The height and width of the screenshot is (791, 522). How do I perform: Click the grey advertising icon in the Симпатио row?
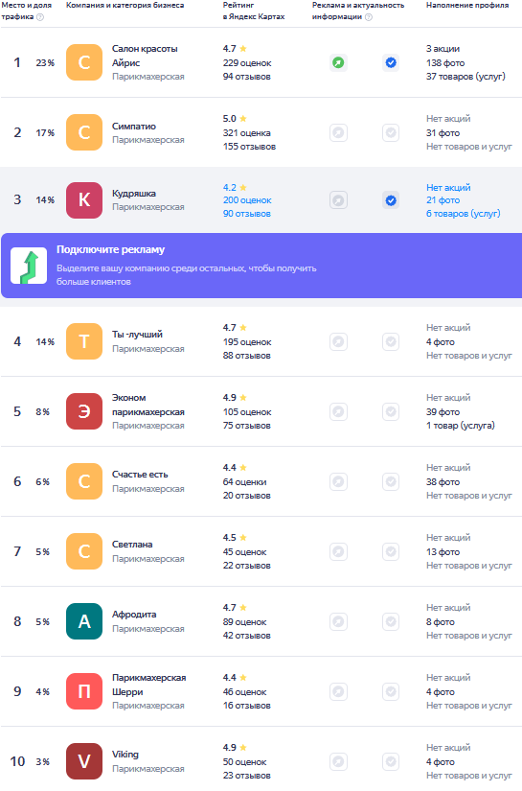339,132
